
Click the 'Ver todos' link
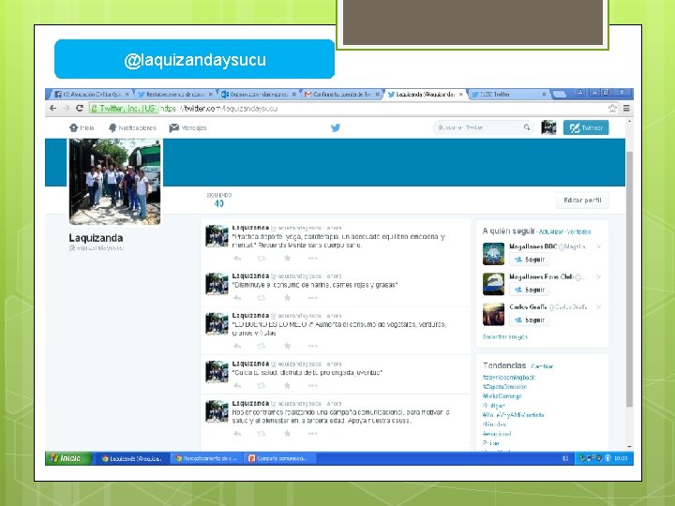pos(579,232)
